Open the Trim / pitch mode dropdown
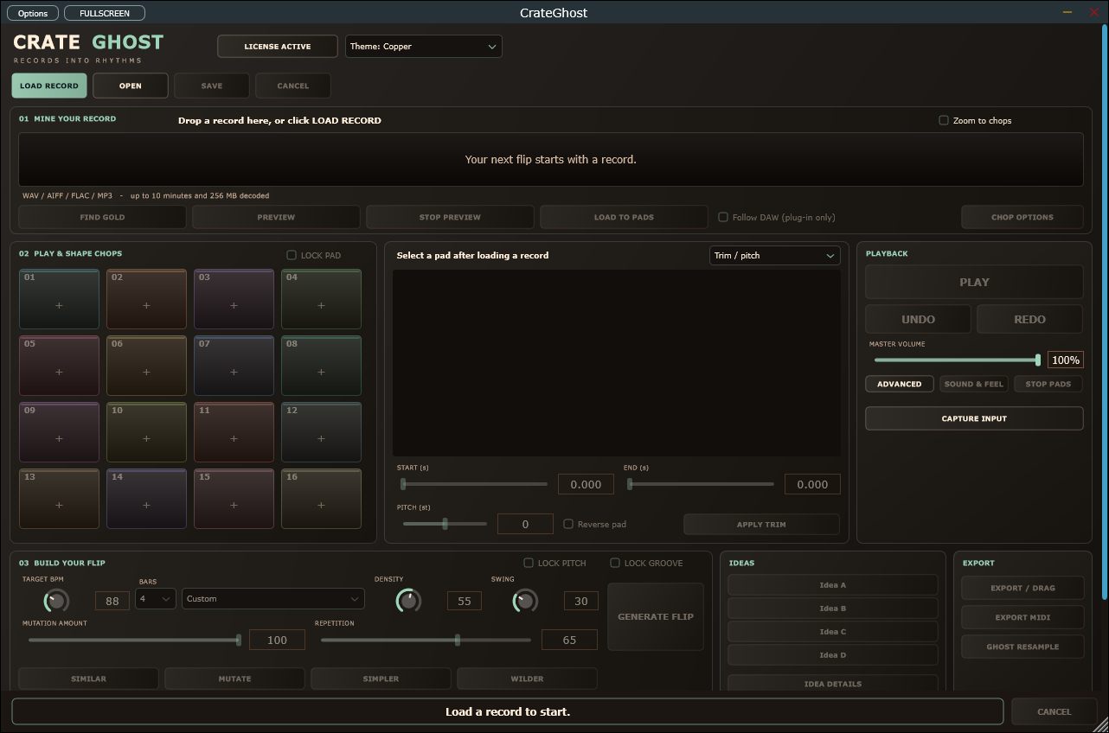Screen dimensions: 1109x733 click(x=774, y=256)
